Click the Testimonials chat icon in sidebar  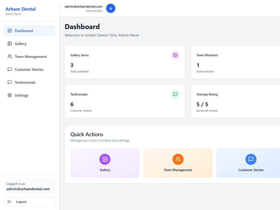(10, 82)
